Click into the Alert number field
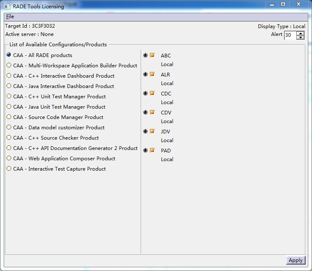The height and width of the screenshot is (271, 312). click(x=290, y=35)
